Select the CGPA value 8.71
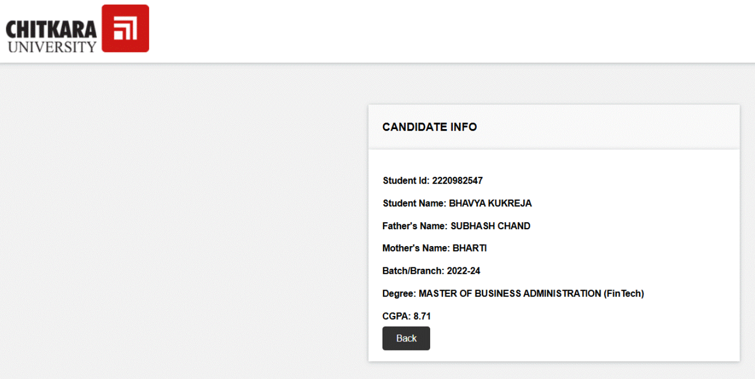Viewport: 755px width, 379px height. [422, 317]
